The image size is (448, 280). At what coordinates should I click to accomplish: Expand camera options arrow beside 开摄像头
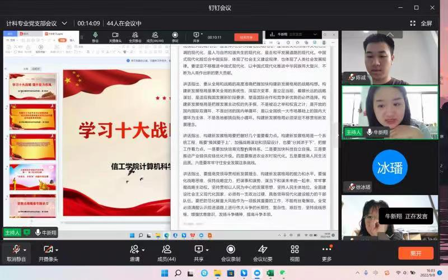(x=57, y=250)
